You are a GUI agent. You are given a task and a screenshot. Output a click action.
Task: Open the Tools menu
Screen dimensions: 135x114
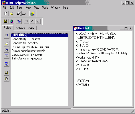[45, 7]
